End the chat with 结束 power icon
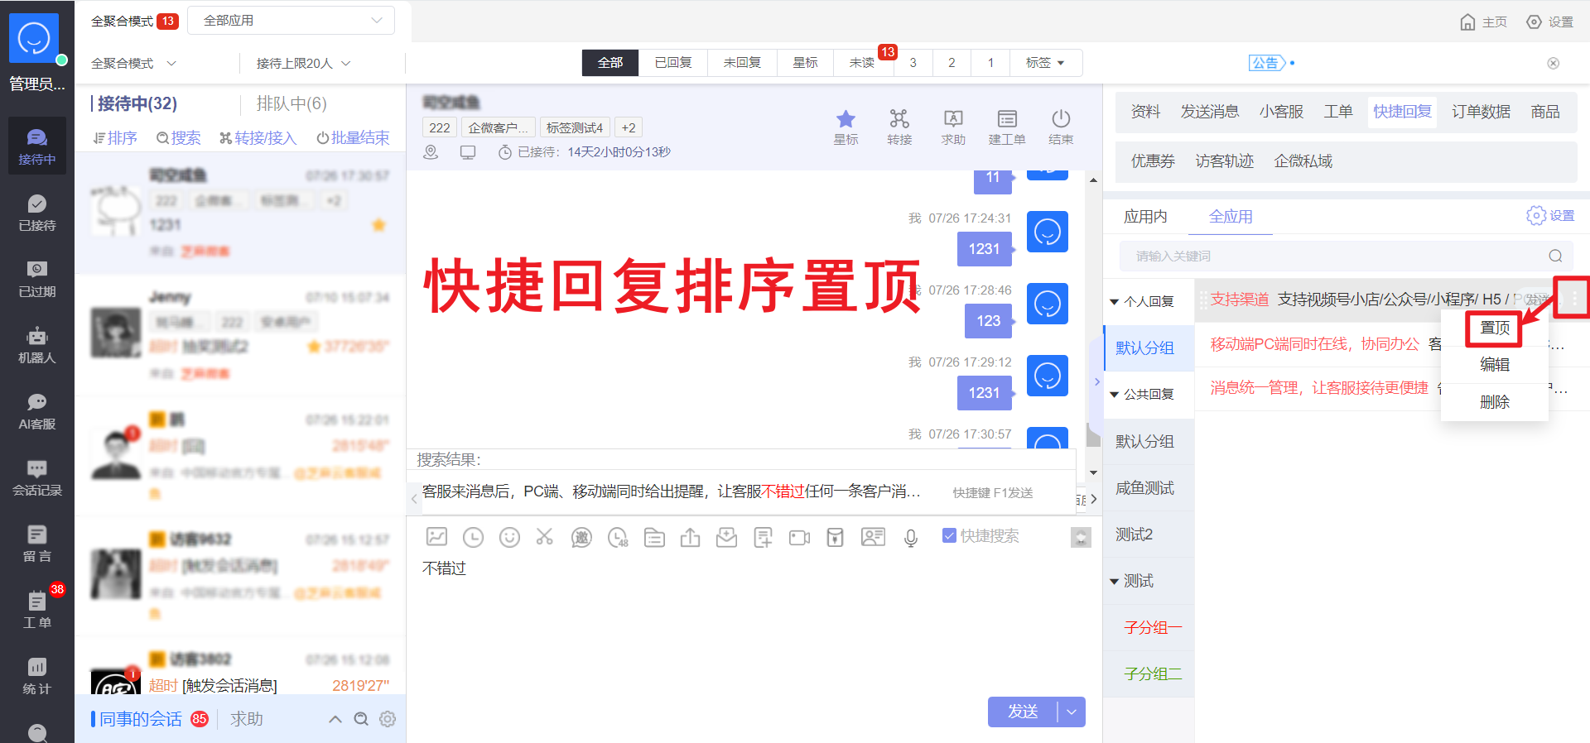Viewport: 1590px width, 743px height. pos(1061,127)
